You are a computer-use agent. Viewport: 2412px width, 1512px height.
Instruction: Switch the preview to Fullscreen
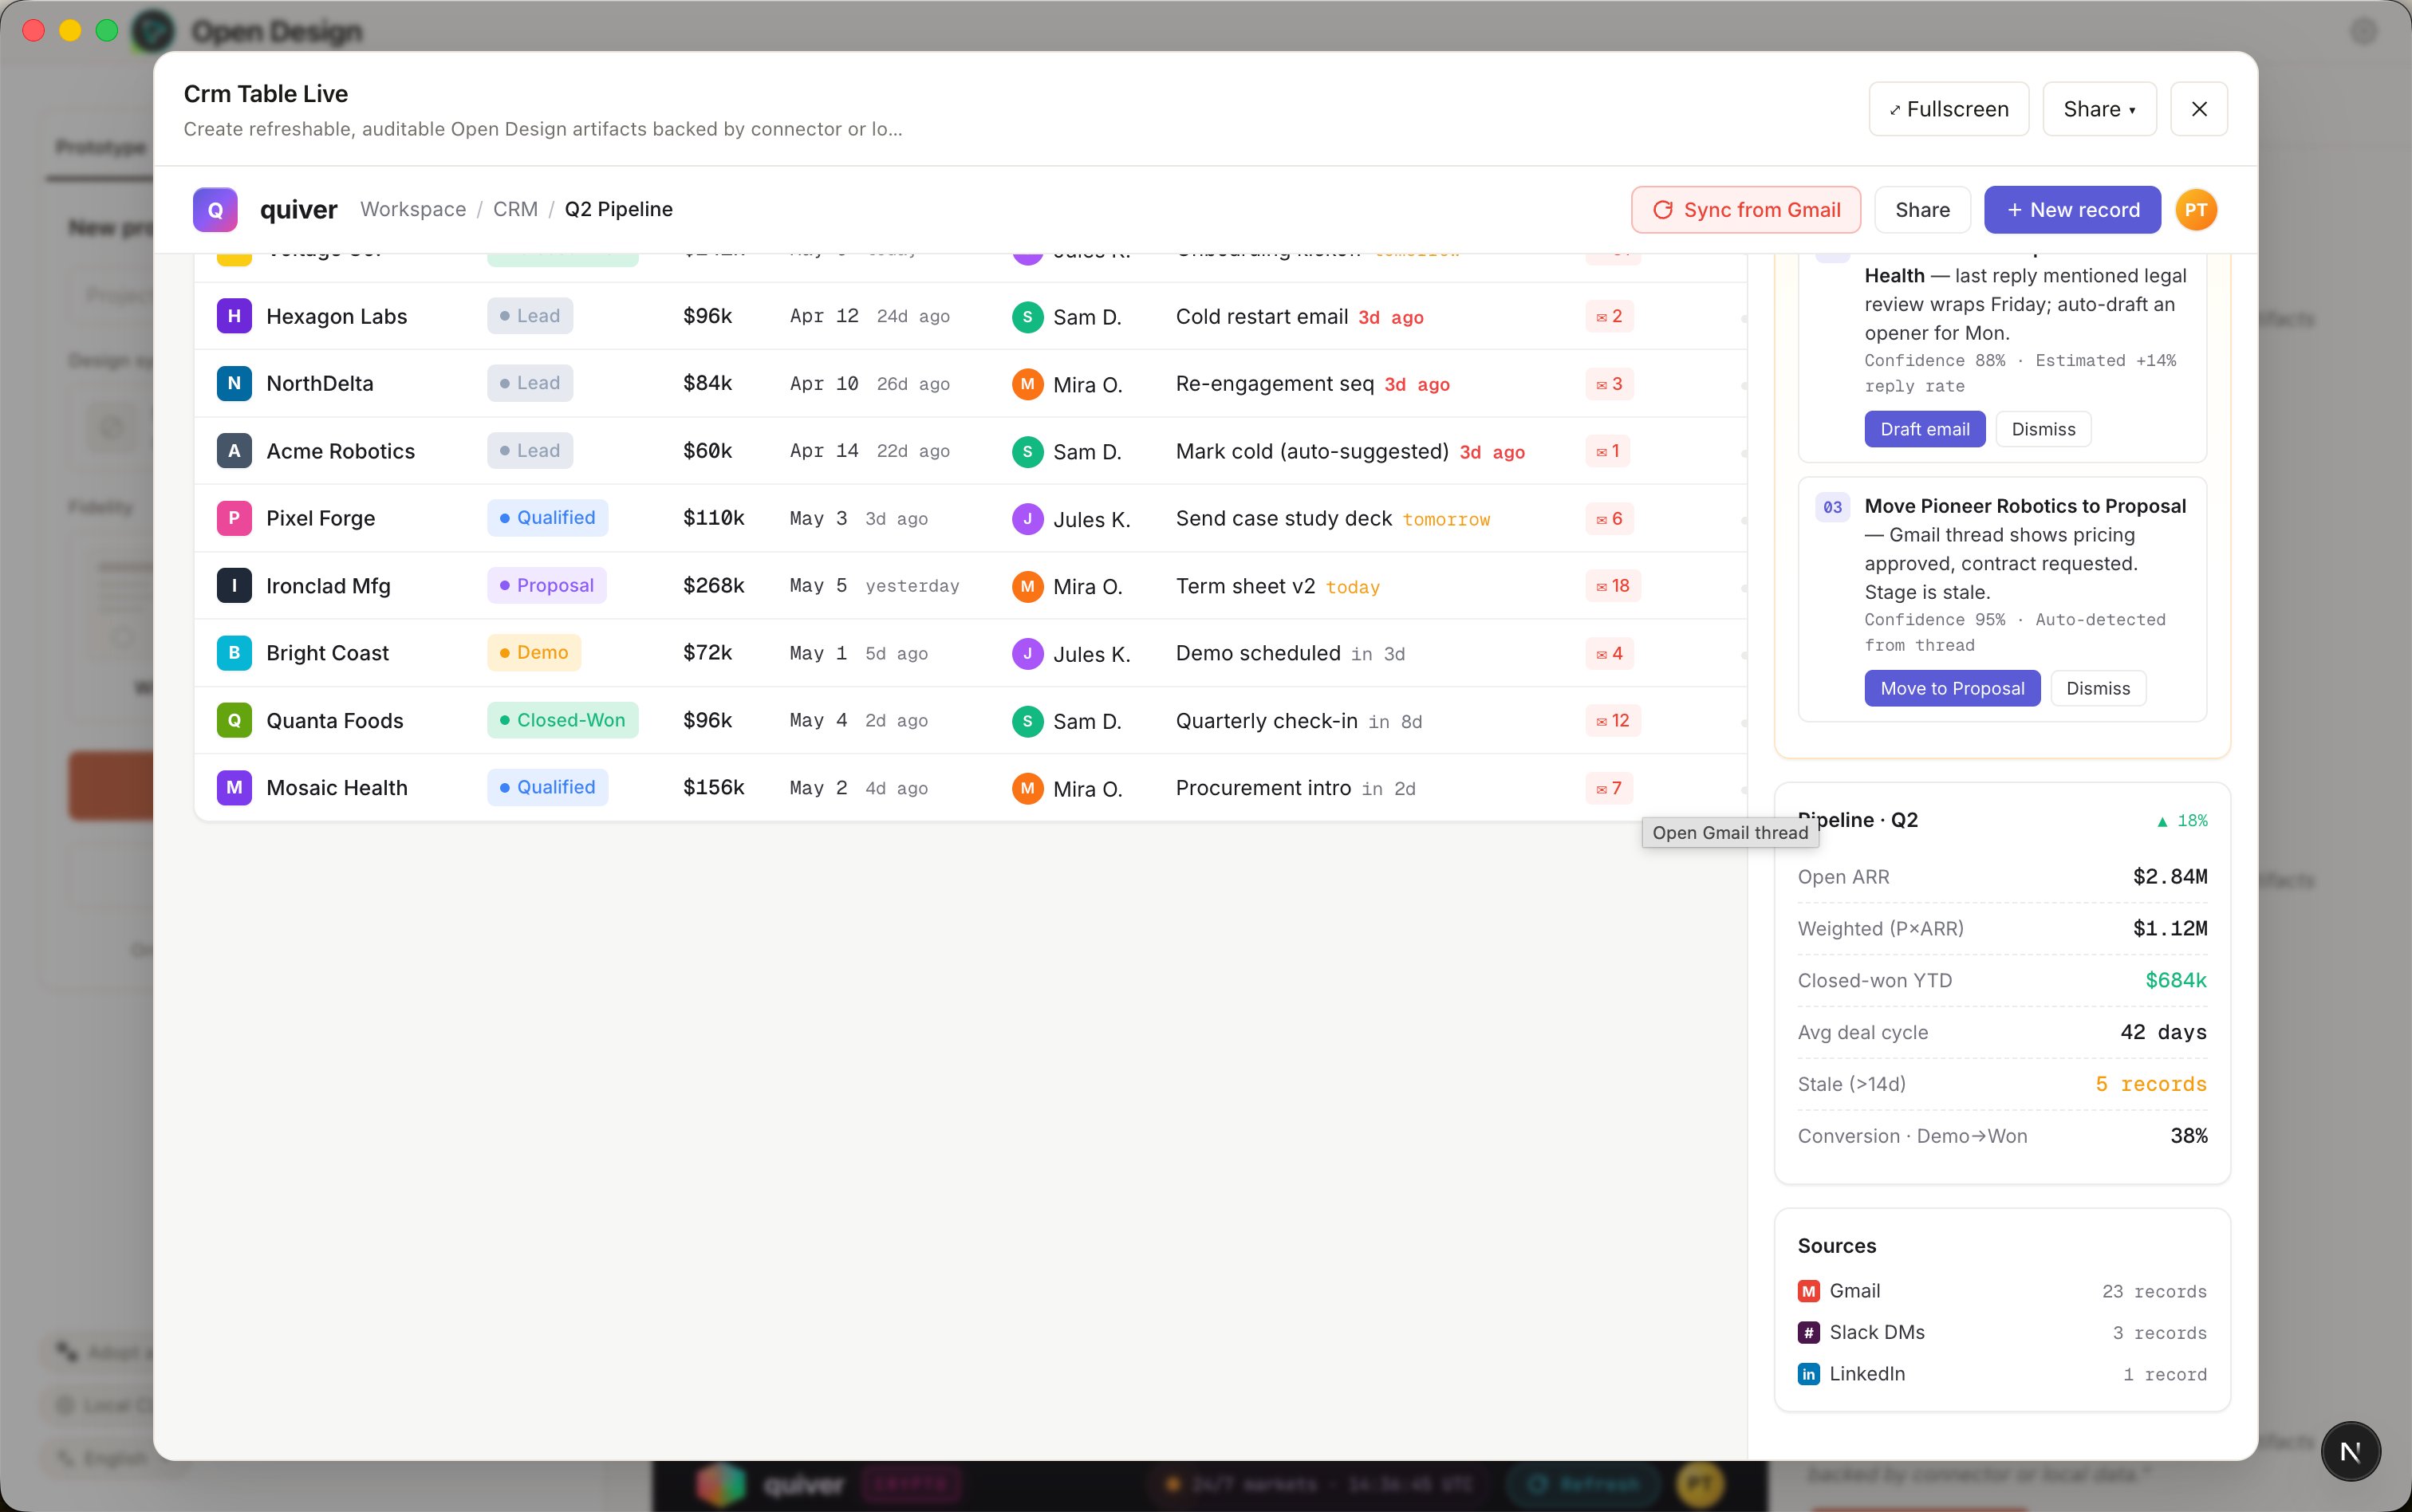[x=1948, y=109]
